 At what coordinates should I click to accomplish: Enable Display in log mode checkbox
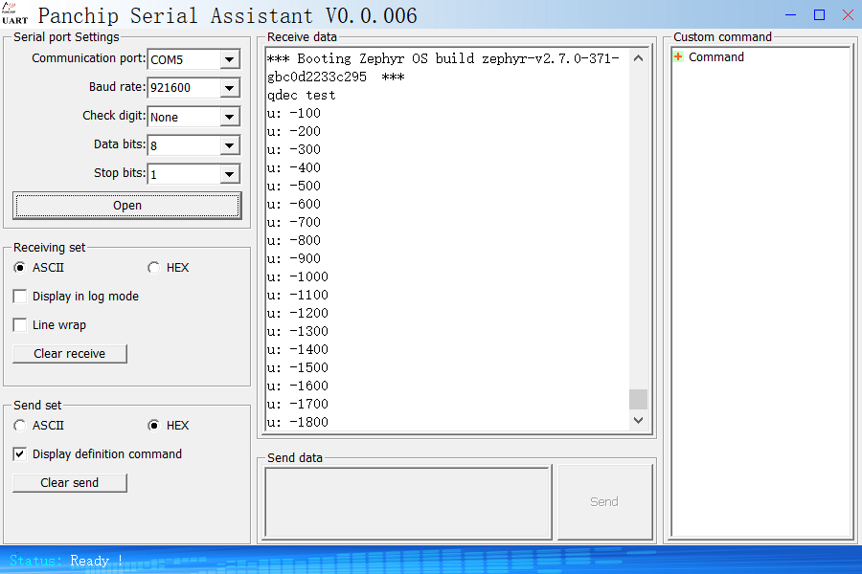(x=20, y=297)
